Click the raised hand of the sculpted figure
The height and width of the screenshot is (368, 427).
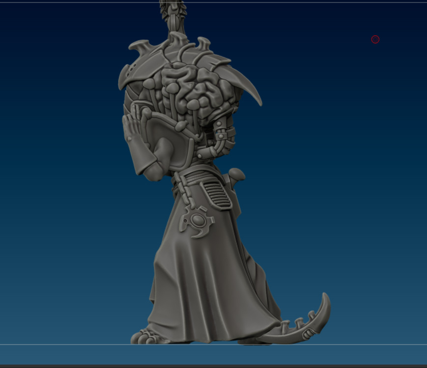[x=132, y=122]
